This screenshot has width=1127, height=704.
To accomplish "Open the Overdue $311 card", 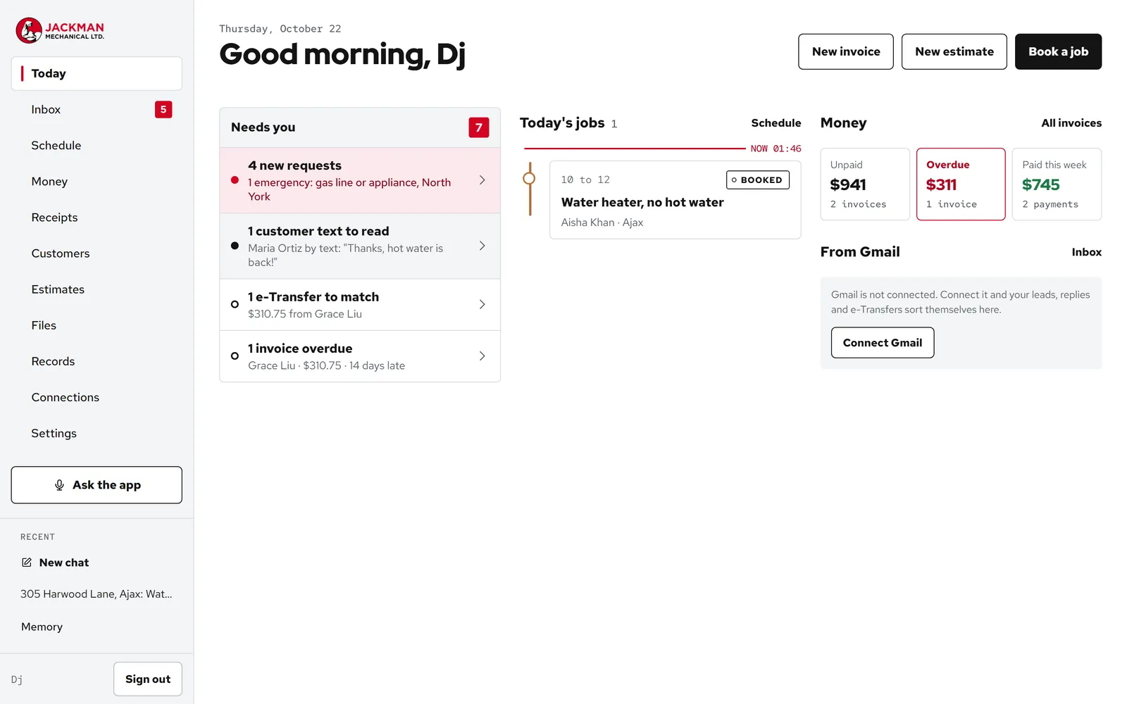I will point(961,184).
